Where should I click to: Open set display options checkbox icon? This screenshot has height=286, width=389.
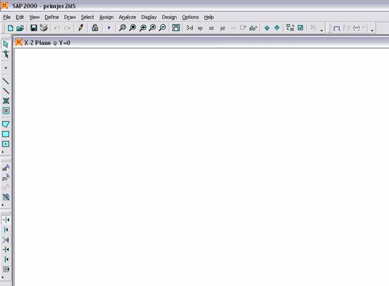[x=300, y=28]
